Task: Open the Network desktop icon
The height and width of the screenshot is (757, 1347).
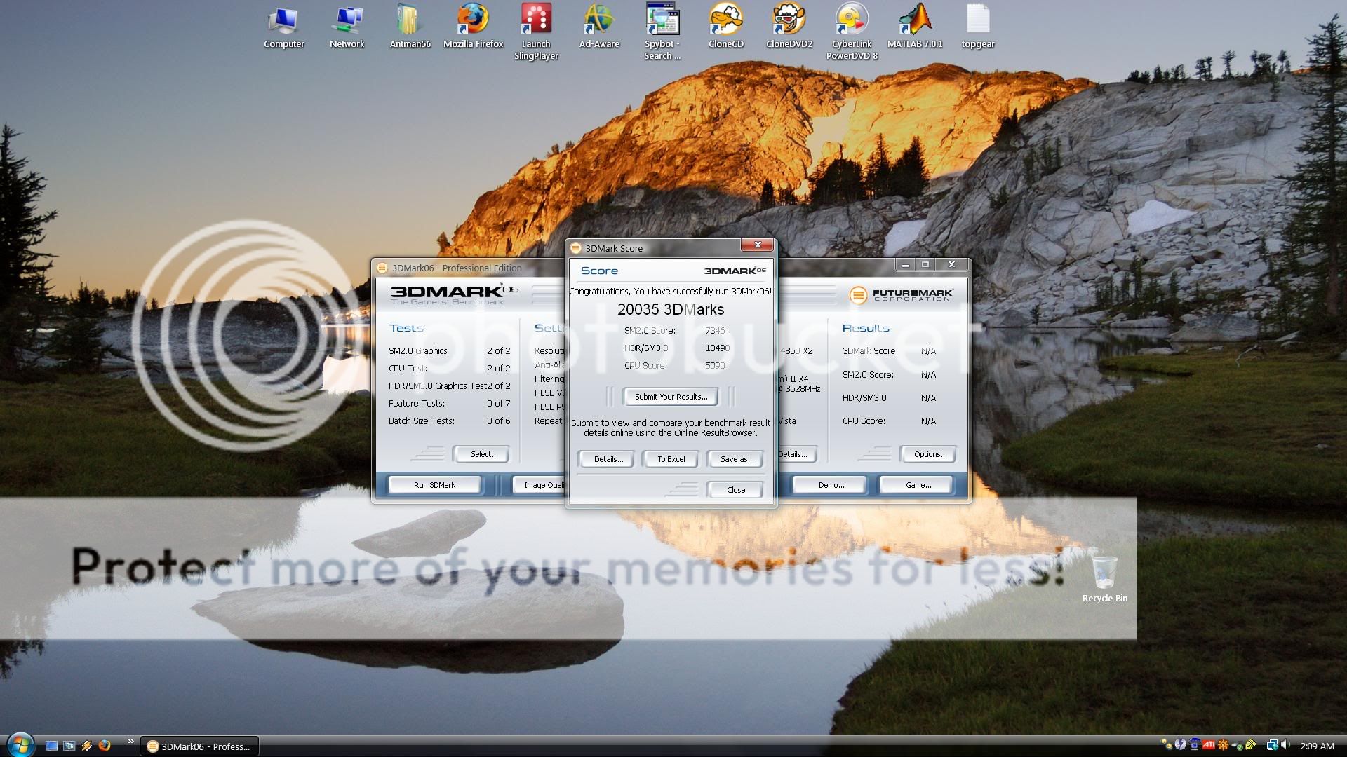Action: 347,28
